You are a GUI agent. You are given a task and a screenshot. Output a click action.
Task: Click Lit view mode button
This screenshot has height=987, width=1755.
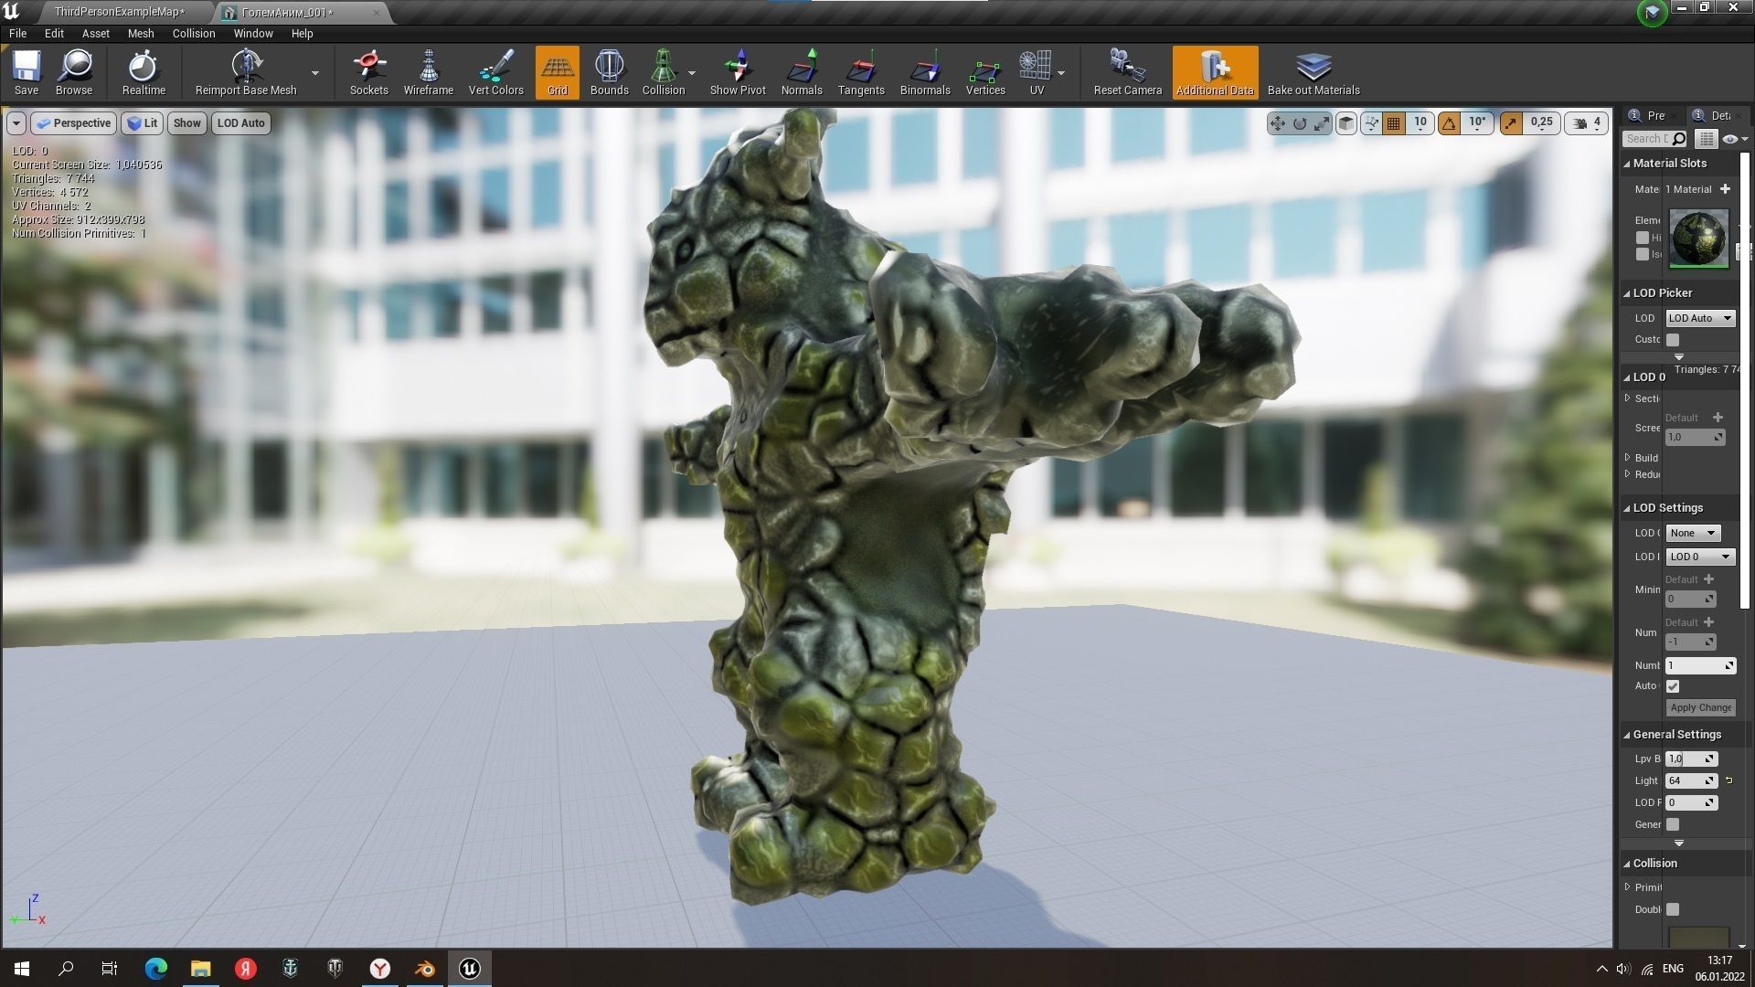142,122
